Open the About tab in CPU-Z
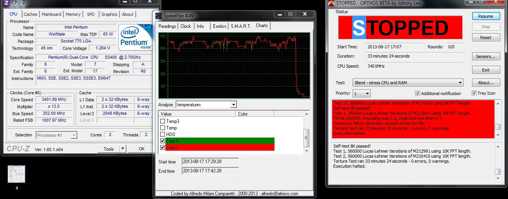 coord(128,14)
